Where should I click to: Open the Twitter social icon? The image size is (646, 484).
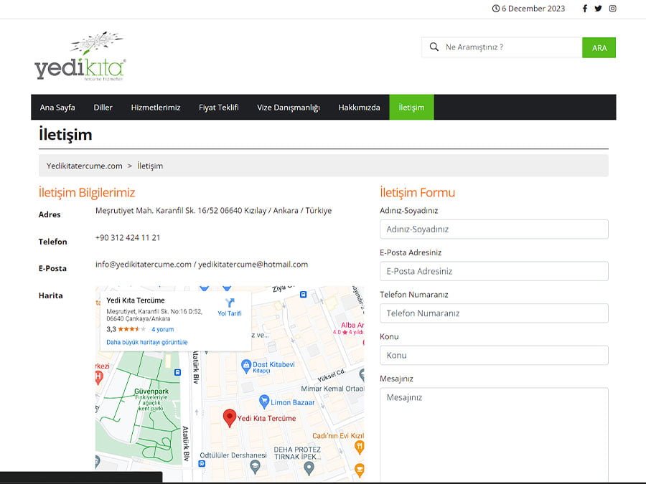[598, 9]
